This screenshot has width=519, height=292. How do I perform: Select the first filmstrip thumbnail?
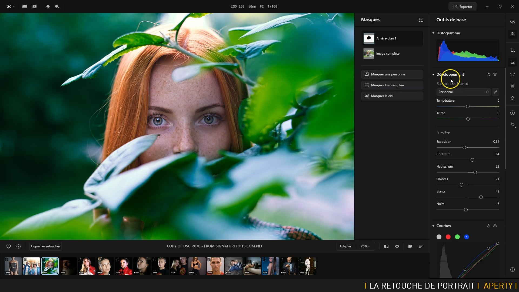point(13,266)
